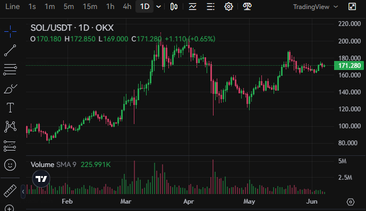This screenshot has width=366, height=211.
Task: Click the 2.5M volume axis label
Action: [345, 178]
